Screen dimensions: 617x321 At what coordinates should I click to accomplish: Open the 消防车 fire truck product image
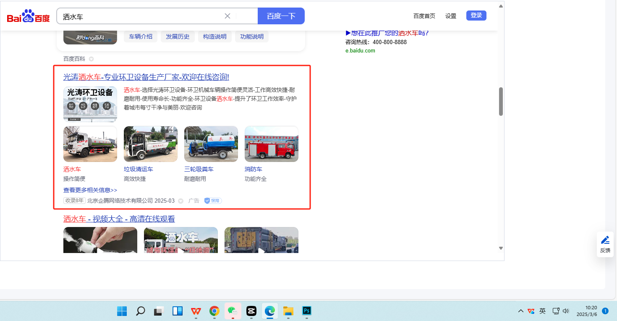click(x=272, y=144)
